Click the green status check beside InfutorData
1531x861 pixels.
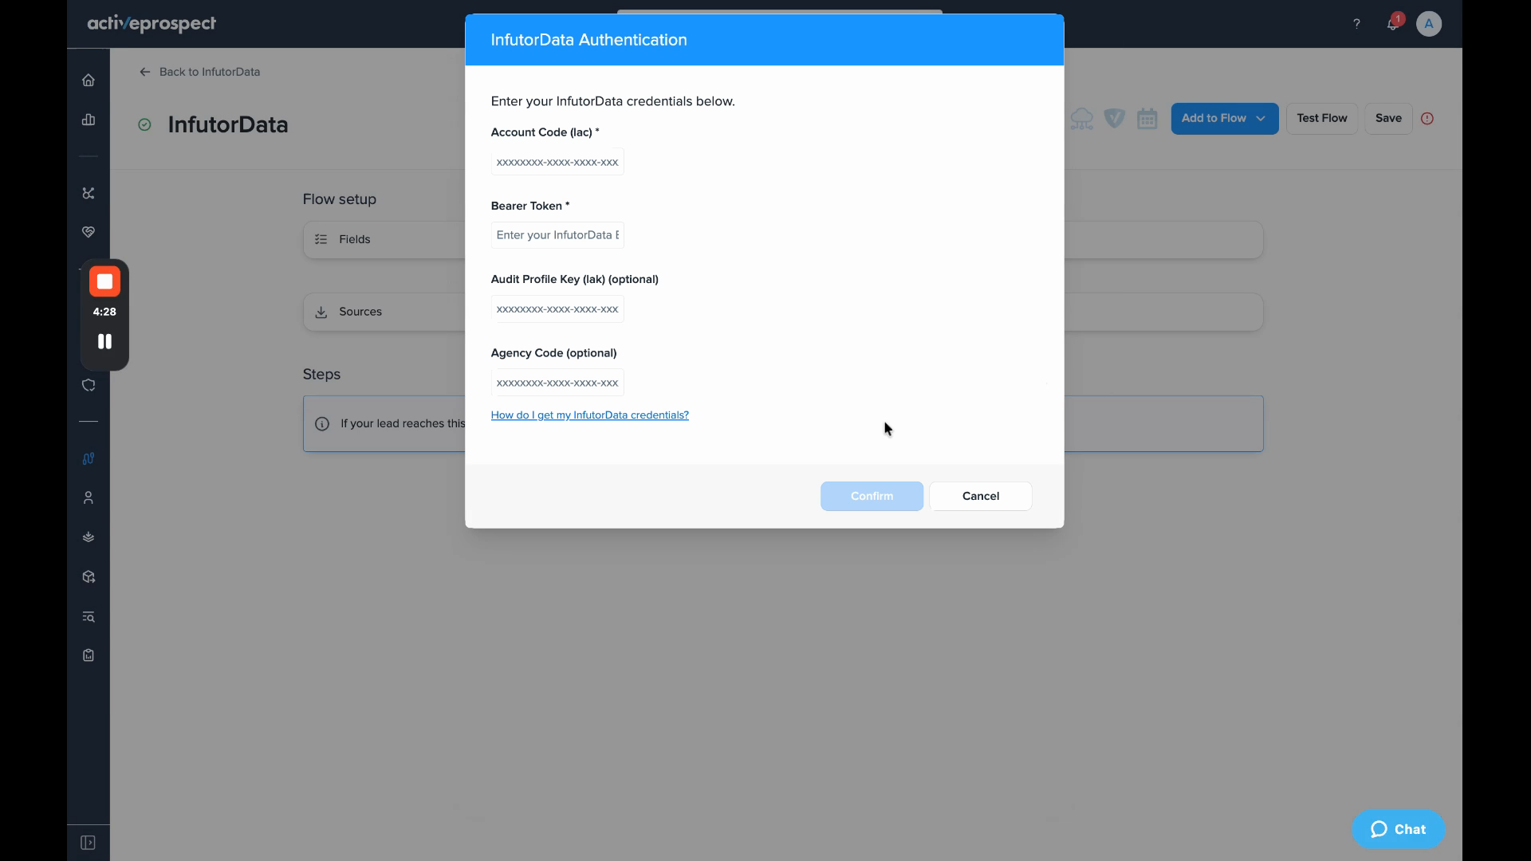point(144,124)
